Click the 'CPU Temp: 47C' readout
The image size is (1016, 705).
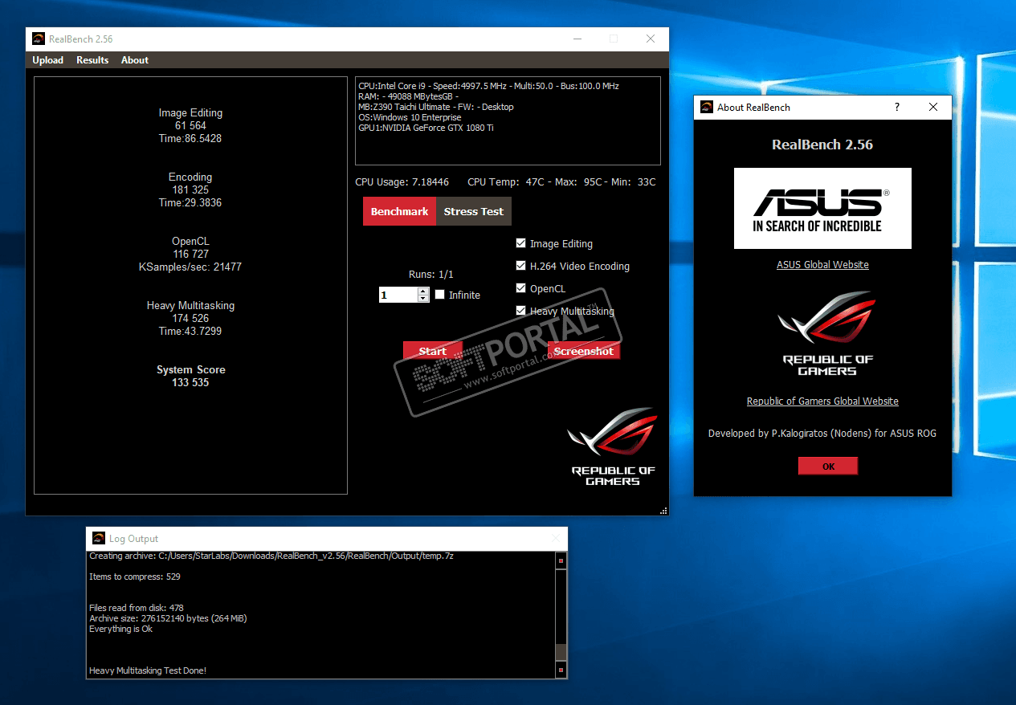click(506, 182)
